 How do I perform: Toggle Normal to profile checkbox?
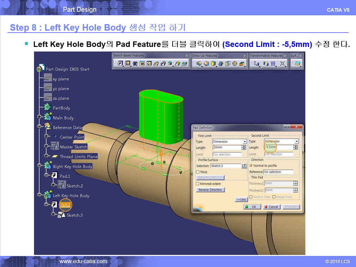tap(251, 166)
